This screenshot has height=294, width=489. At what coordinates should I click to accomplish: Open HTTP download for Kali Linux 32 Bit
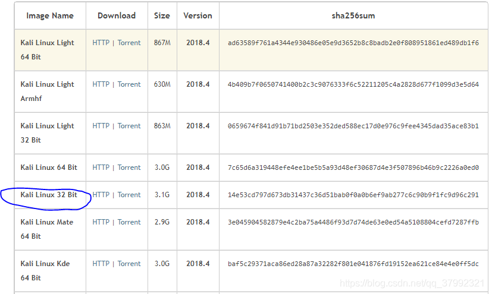pyautogui.click(x=101, y=195)
